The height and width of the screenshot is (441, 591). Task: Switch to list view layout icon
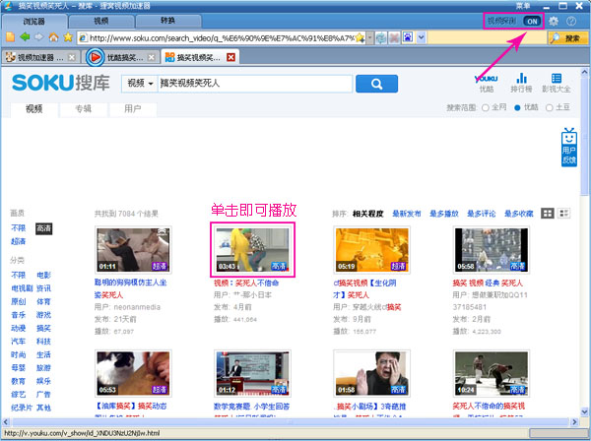pos(563,214)
